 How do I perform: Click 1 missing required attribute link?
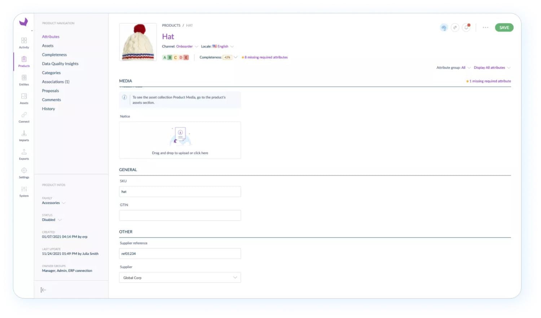pyautogui.click(x=490, y=81)
